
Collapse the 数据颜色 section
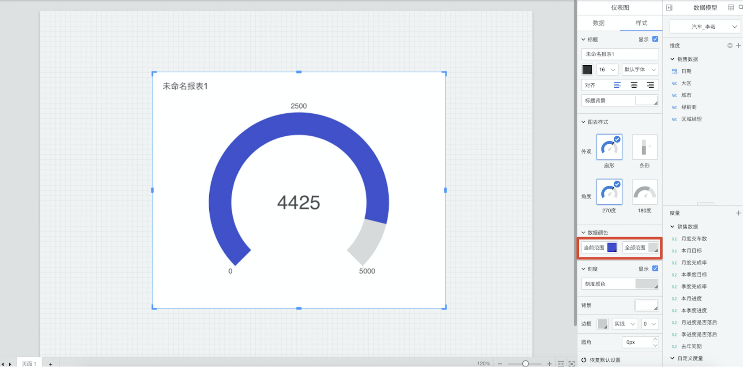tap(583, 233)
